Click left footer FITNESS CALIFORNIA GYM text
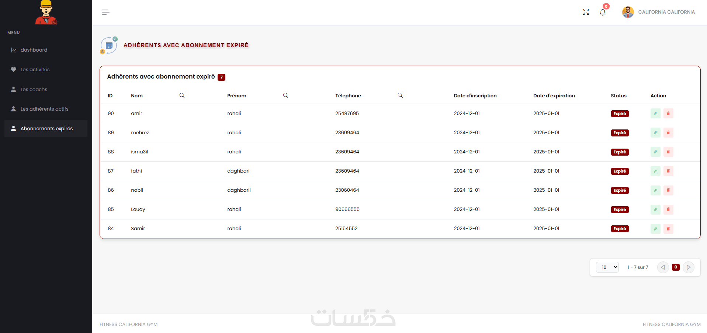The height and width of the screenshot is (333, 707). 128,325
